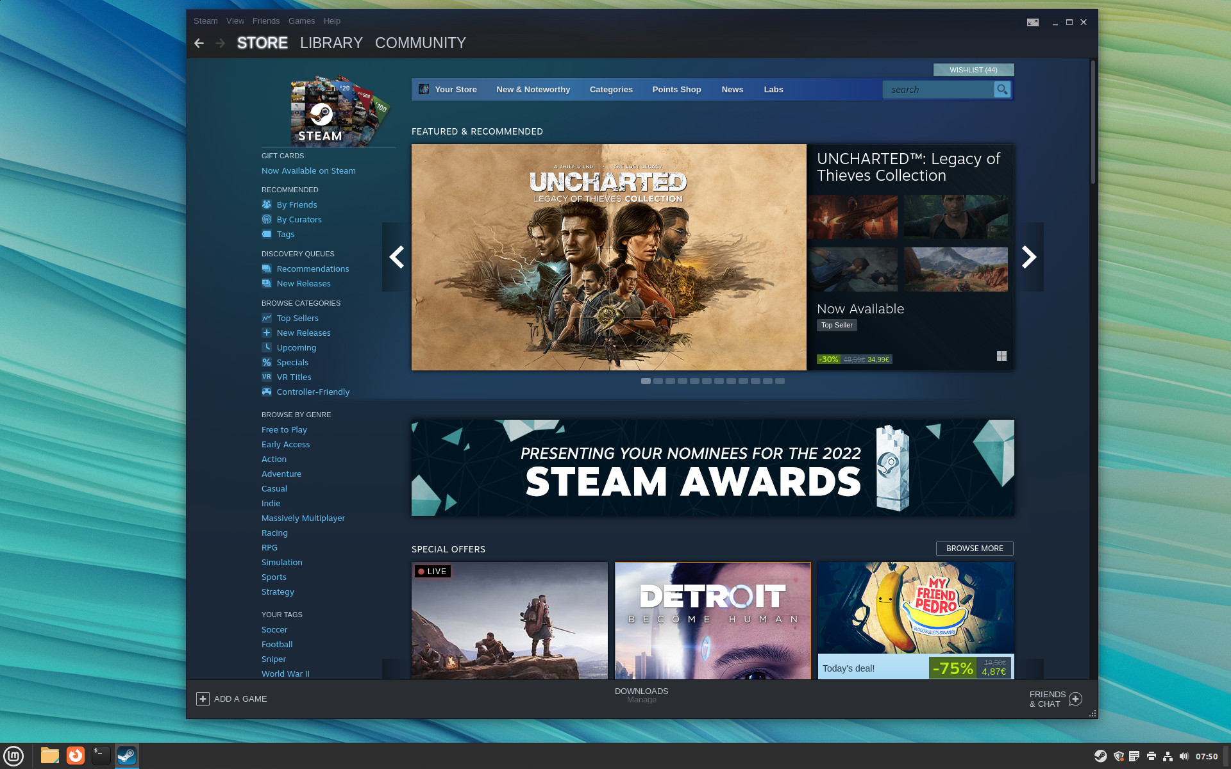Expand the By Friends recommendation
Screen dimensions: 1231x769
coord(296,204)
